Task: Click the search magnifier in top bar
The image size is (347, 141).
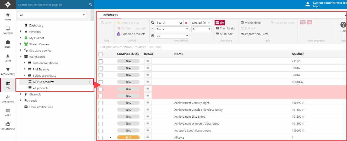Action: [x=91, y=5]
